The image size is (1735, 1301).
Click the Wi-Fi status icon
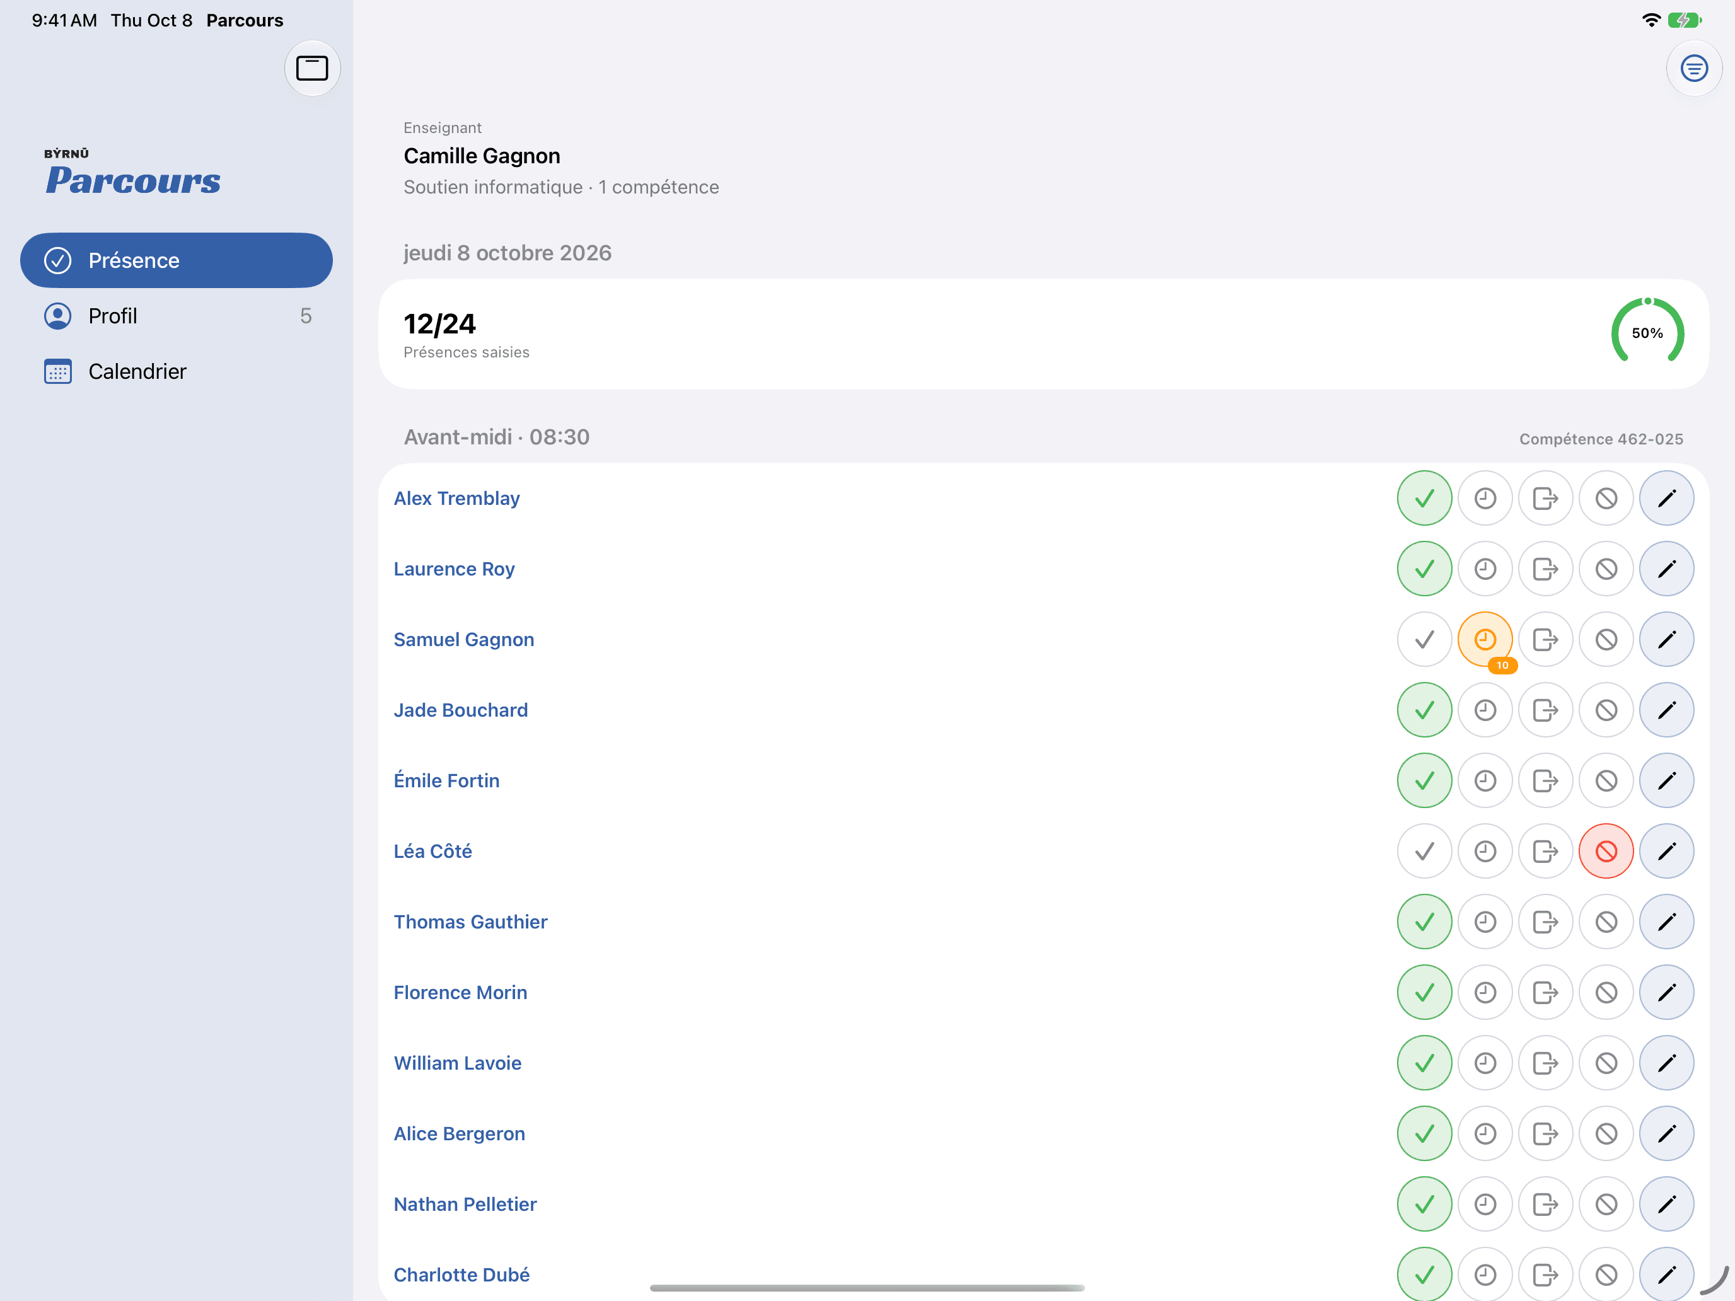[1651, 20]
